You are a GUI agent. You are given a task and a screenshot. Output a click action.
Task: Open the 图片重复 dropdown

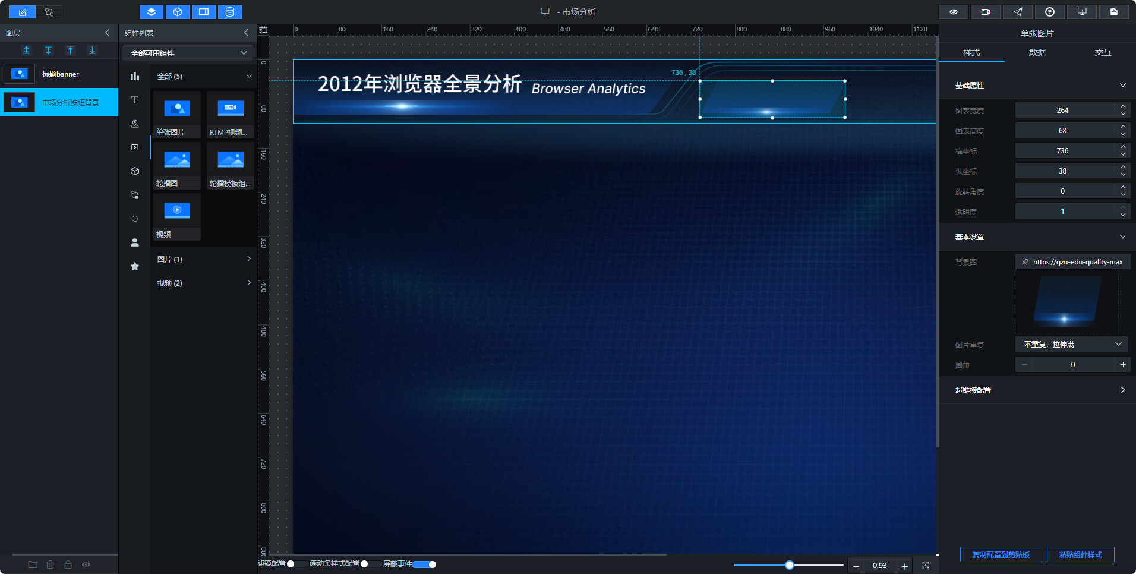[x=1072, y=345]
